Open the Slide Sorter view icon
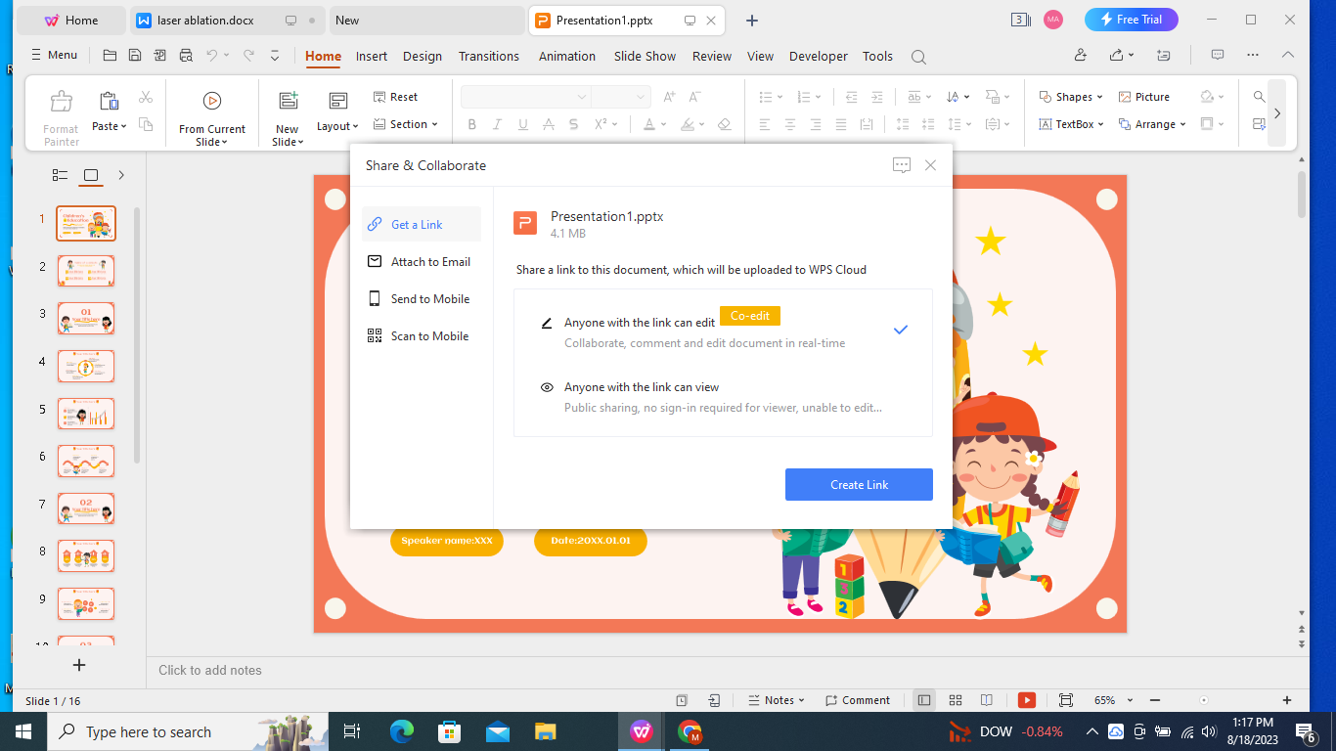 pos(956,699)
